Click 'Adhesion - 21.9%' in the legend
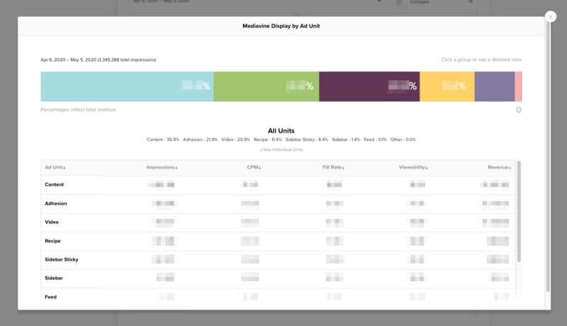 tap(201, 140)
